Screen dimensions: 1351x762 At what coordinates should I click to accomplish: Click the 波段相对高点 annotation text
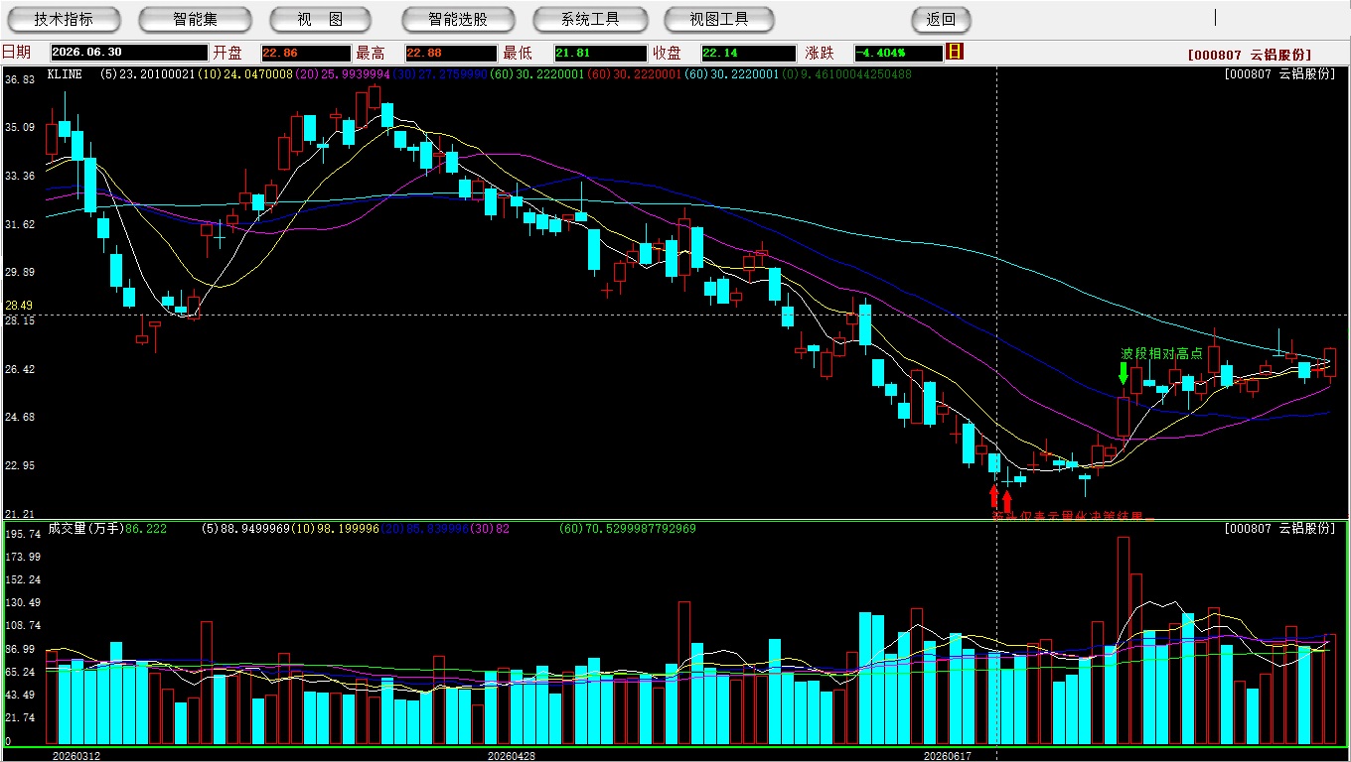(x=1161, y=353)
